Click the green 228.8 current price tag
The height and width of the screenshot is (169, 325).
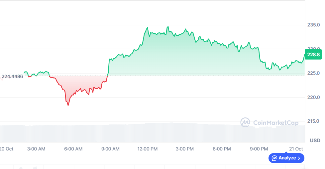(313, 55)
